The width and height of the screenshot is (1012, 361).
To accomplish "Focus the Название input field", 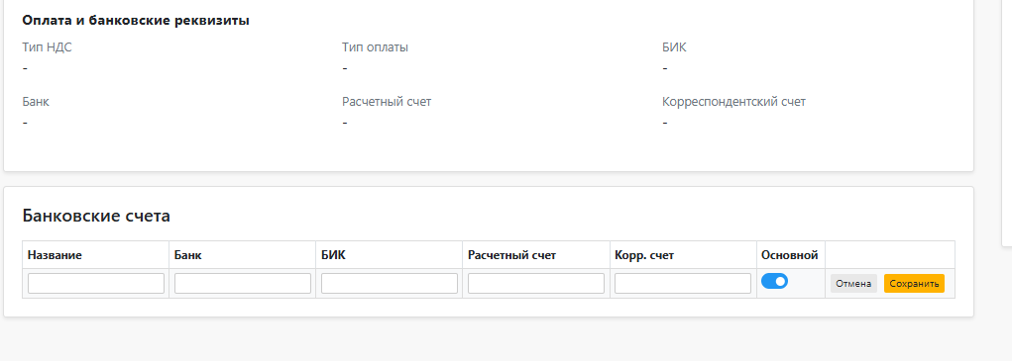I will [x=96, y=283].
